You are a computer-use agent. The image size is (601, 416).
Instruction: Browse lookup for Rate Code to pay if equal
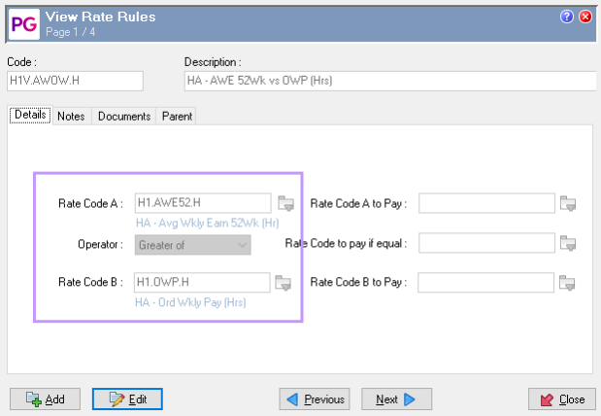[569, 243]
